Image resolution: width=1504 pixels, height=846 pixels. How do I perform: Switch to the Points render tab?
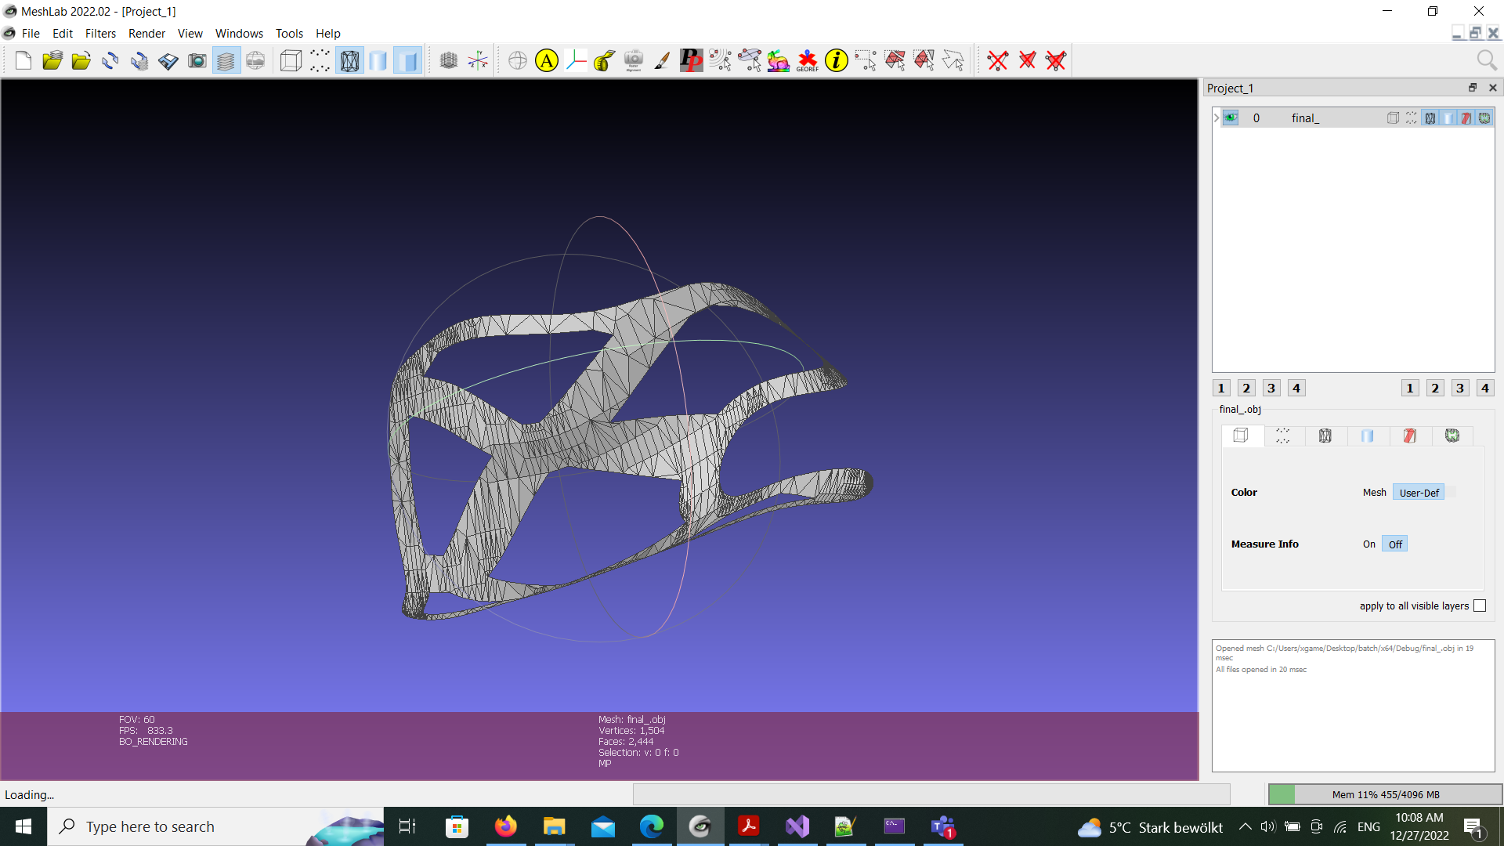click(1283, 436)
